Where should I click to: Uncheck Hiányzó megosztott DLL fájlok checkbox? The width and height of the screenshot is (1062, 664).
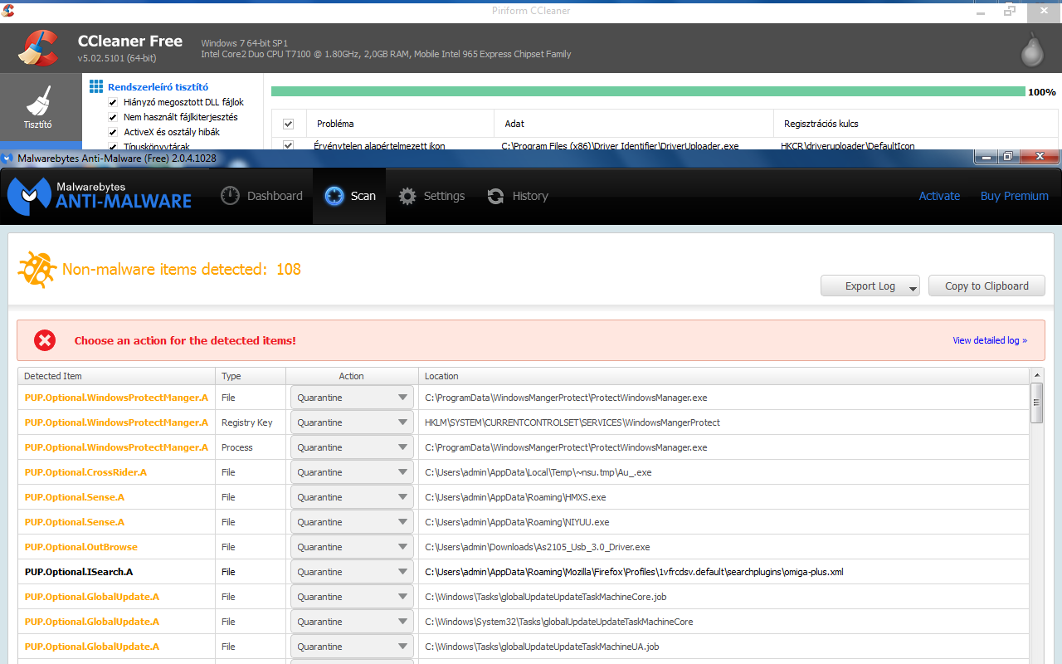tap(113, 102)
